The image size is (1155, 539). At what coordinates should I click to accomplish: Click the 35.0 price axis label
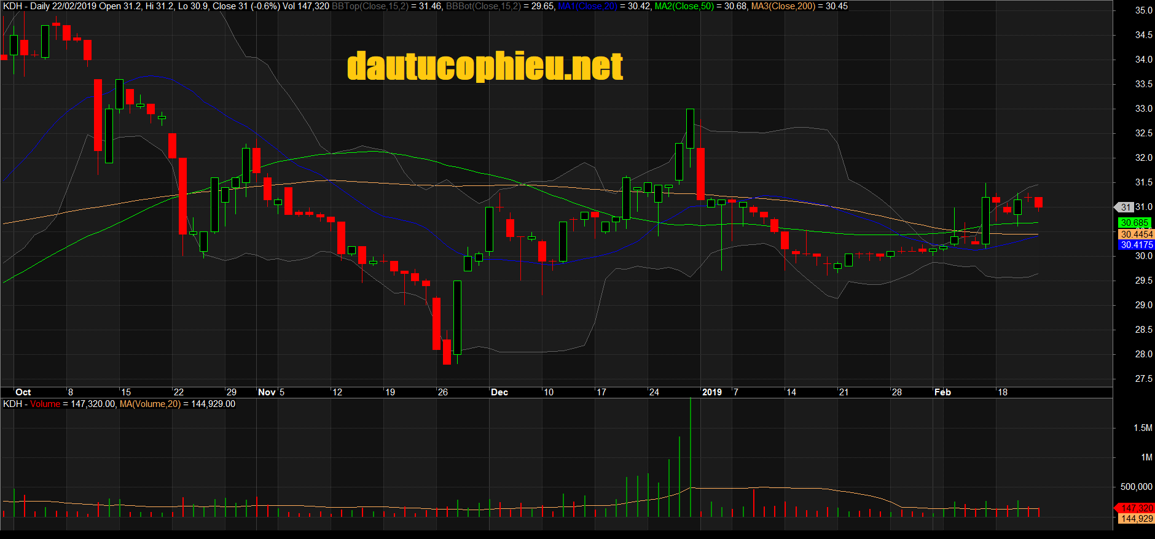1143,10
